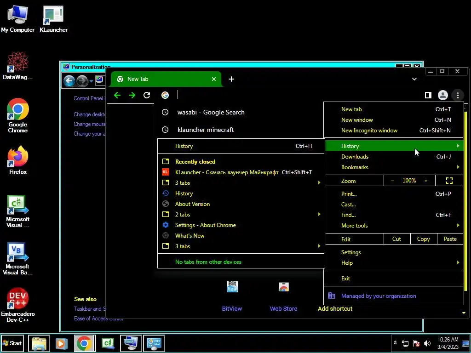Open Settings from the Chrome menu

(x=394, y=252)
